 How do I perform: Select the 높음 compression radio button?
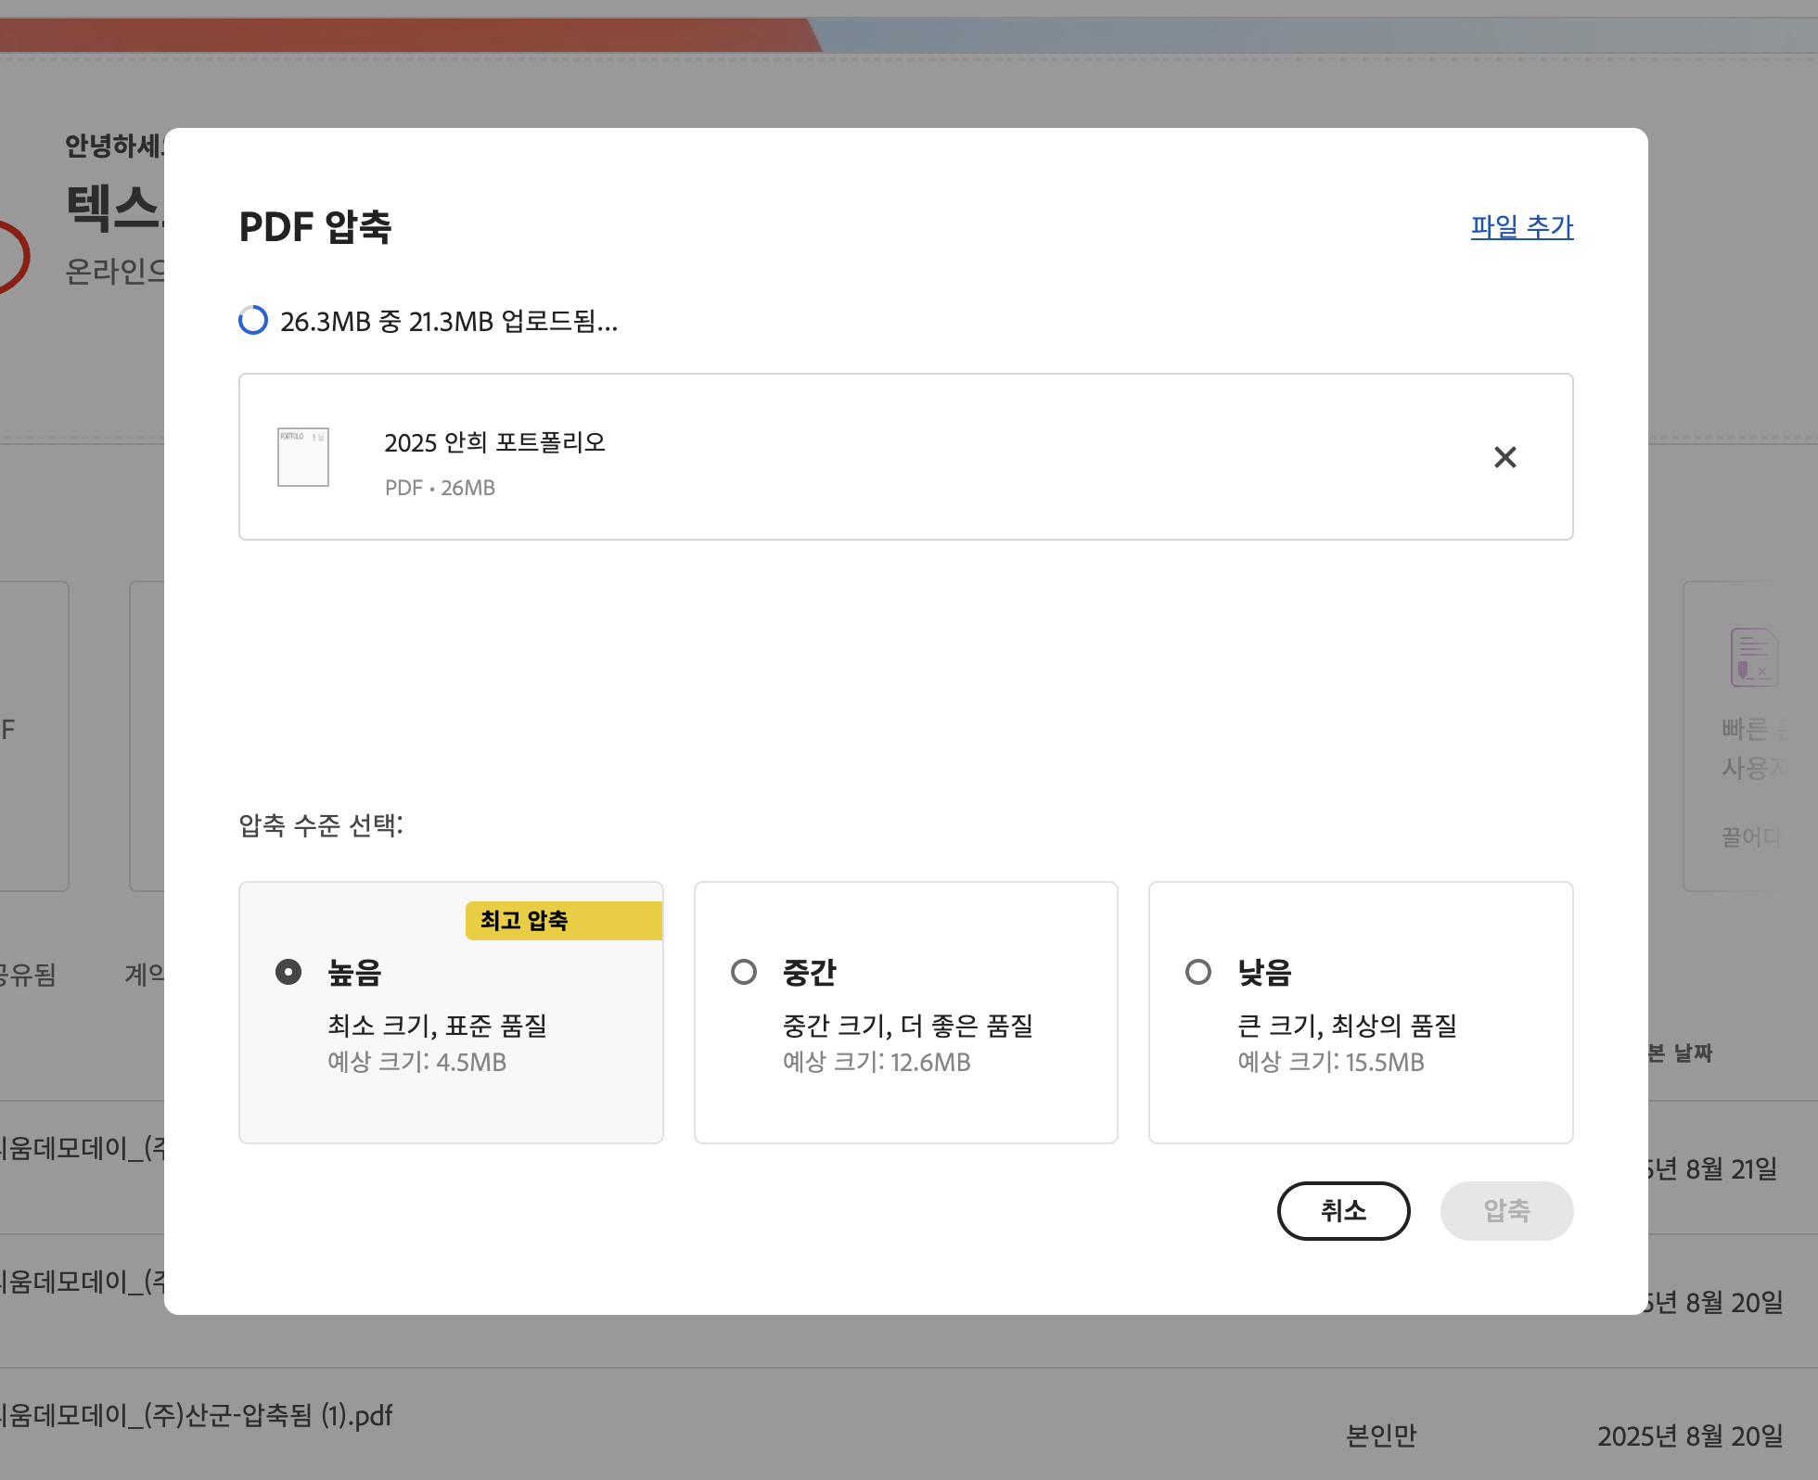[288, 972]
